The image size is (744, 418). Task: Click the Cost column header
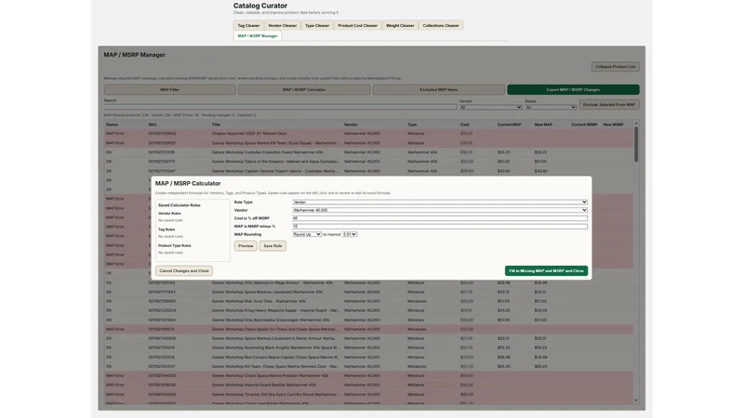pos(464,124)
